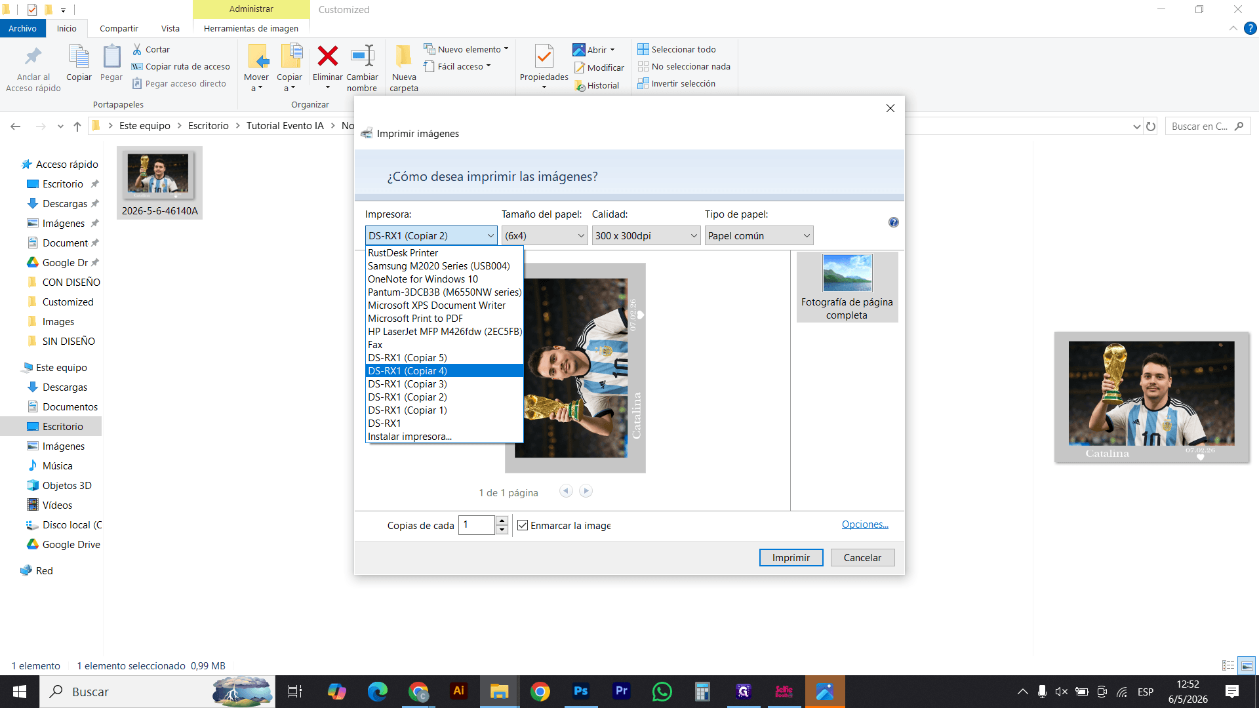
Task: Open Google Drive in navigation pane
Action: [x=63, y=544]
